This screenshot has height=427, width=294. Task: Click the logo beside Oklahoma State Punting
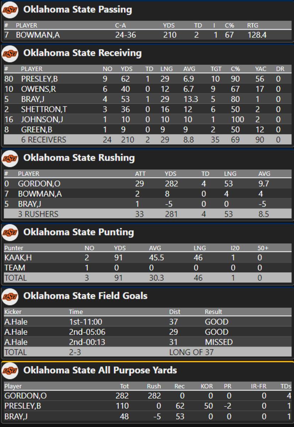pos(10,233)
